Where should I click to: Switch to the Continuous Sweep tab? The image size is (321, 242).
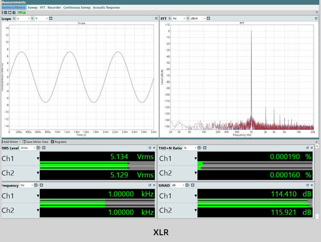pos(76,7)
